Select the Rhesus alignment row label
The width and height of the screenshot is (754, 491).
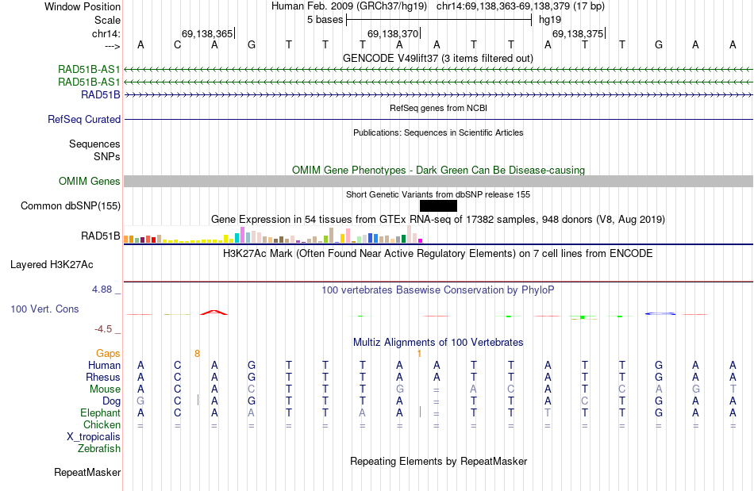click(103, 377)
